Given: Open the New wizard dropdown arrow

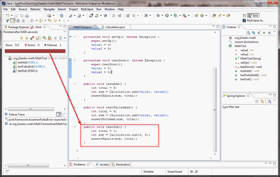Looking at the screenshot, I should coord(12,16).
